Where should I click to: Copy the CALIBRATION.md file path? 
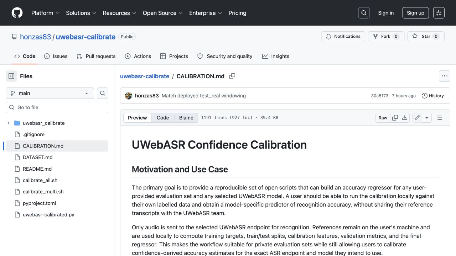pyautogui.click(x=232, y=76)
